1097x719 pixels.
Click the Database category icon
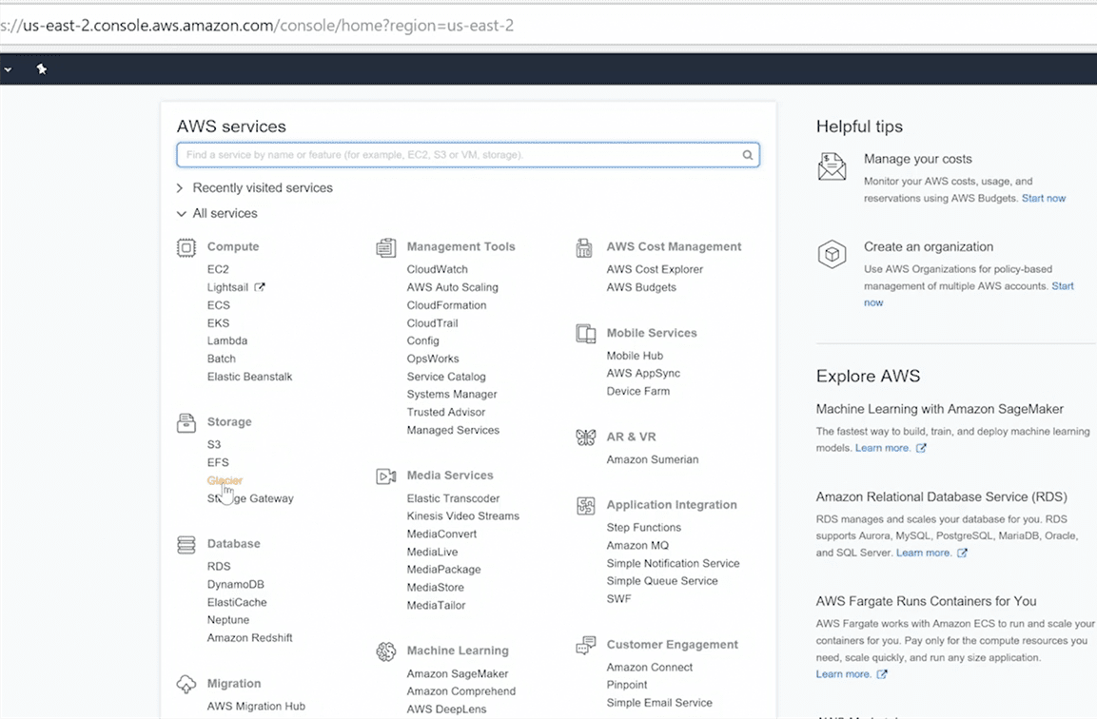(186, 545)
